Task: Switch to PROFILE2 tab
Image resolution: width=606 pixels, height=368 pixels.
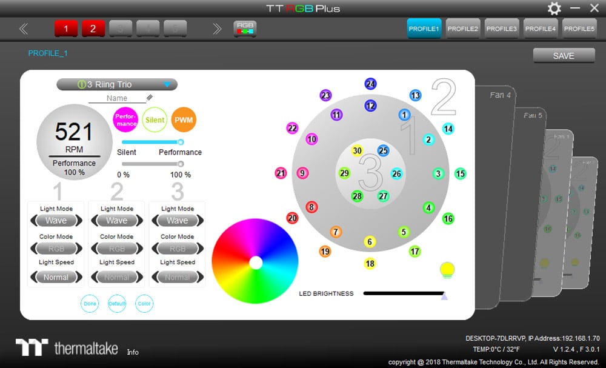Action: click(x=463, y=28)
